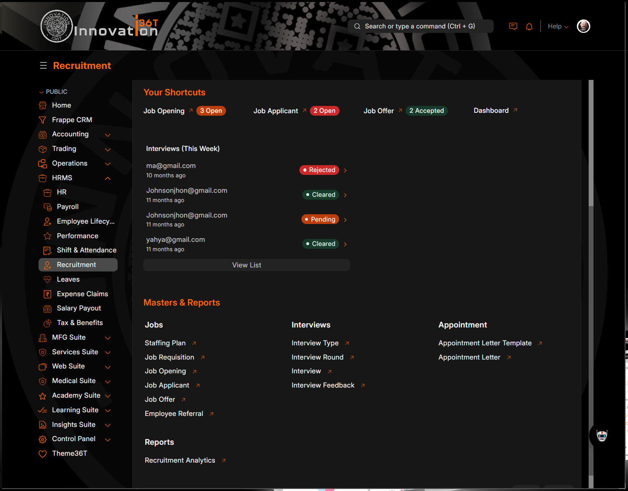This screenshot has width=628, height=491.
Task: Open the Job Opening shortcut
Action: tap(164, 111)
